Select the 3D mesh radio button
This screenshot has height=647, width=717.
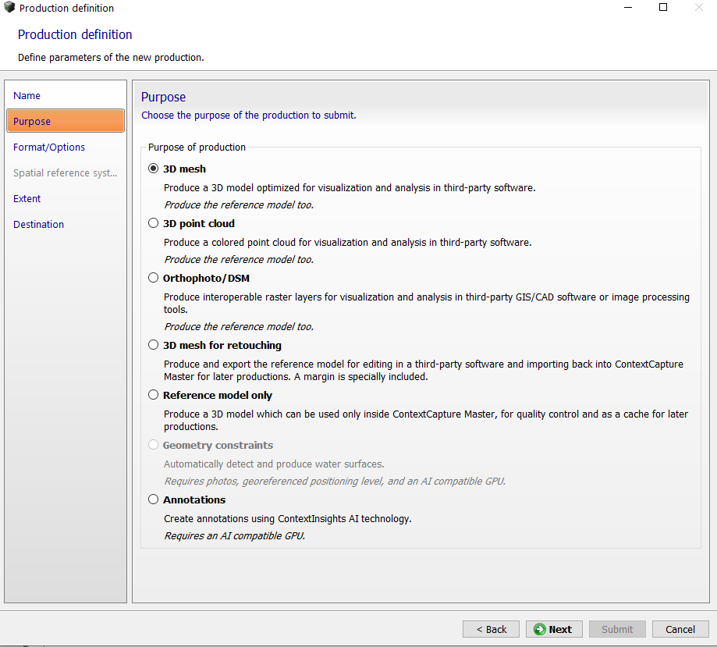(154, 169)
